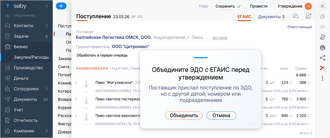Click the Сохранить button
The height and width of the screenshot is (138, 330).
[x=228, y=6]
